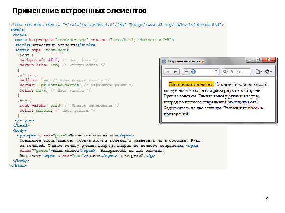
Task: Maximize the 'Встроенные элементы' browser window
Action: click(x=258, y=60)
